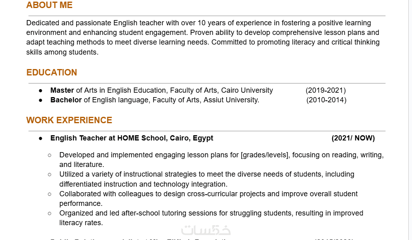Click the (2021/ NOW) date text

[353, 138]
